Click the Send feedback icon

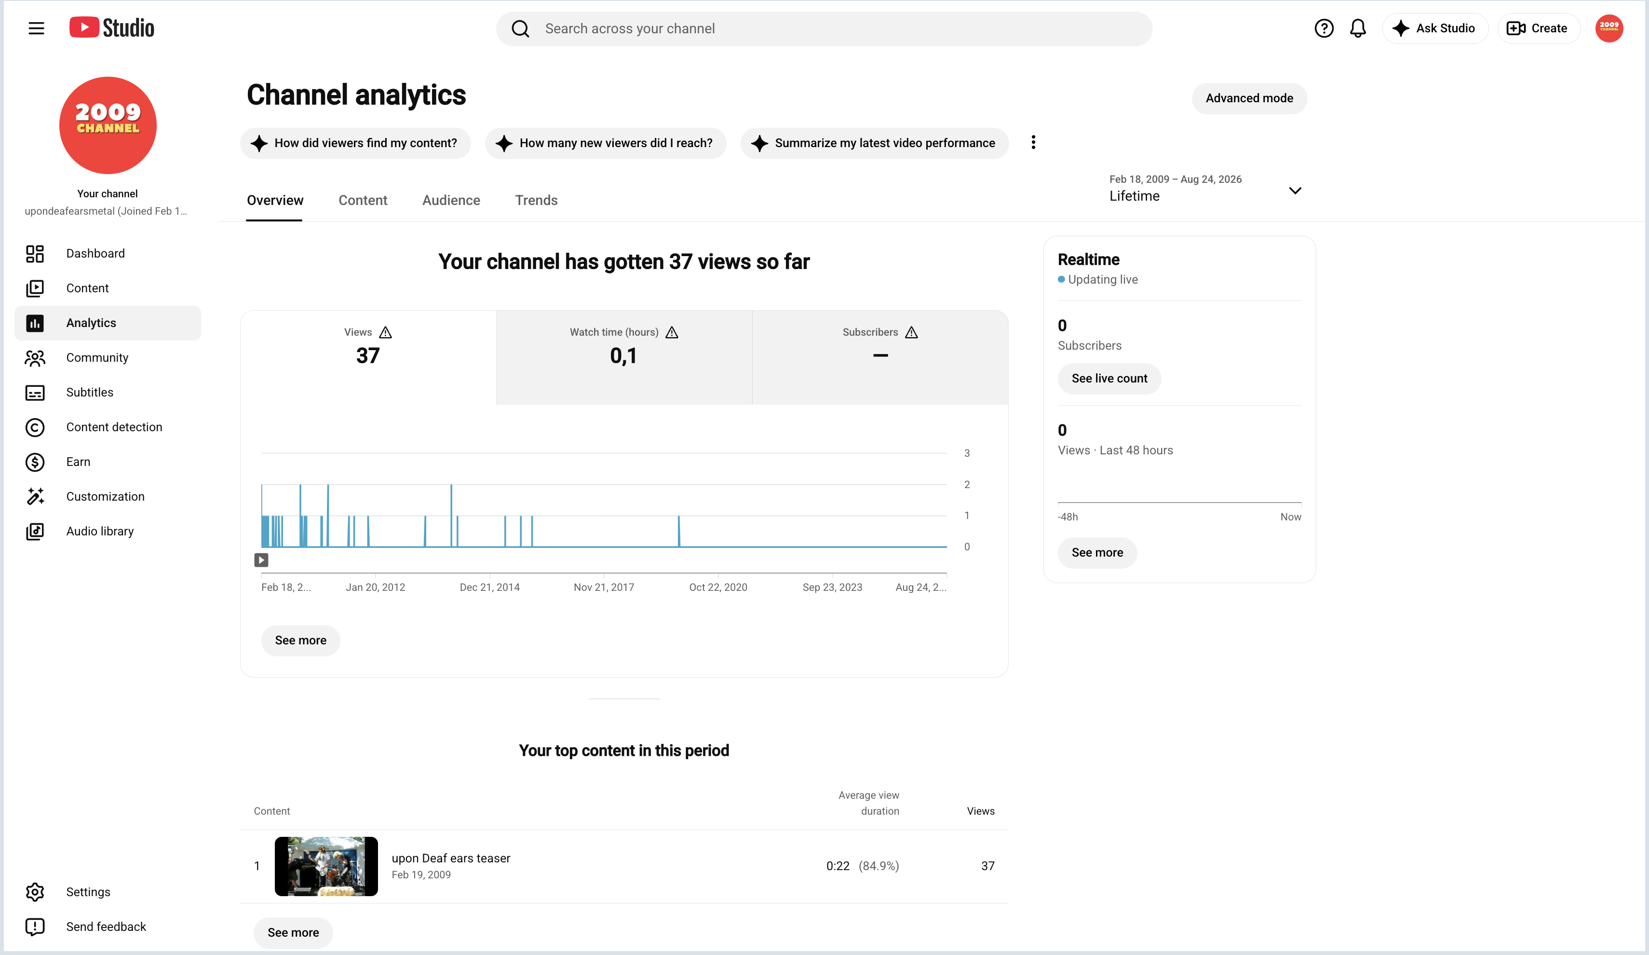click(x=35, y=926)
